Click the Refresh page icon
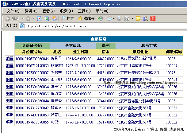This screenshot has height=133, width=187. click(47, 19)
